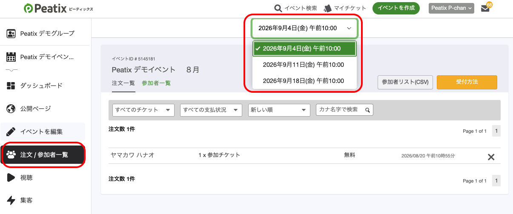Switch to the 参加者一覧 tab

tap(156, 83)
